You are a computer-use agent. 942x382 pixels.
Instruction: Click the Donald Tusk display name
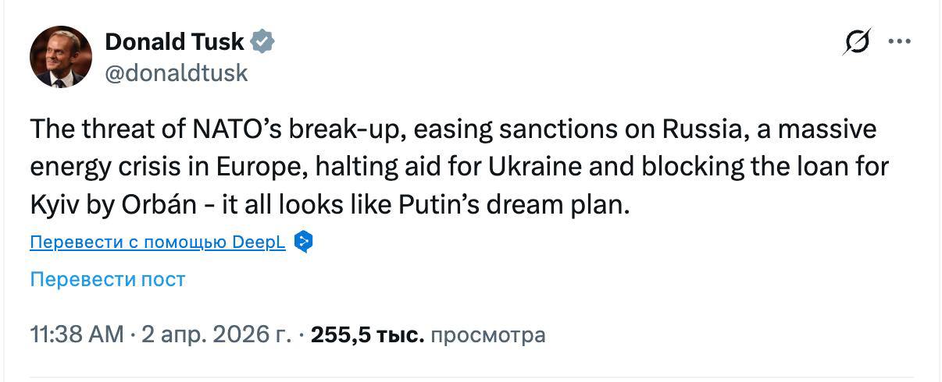[174, 41]
